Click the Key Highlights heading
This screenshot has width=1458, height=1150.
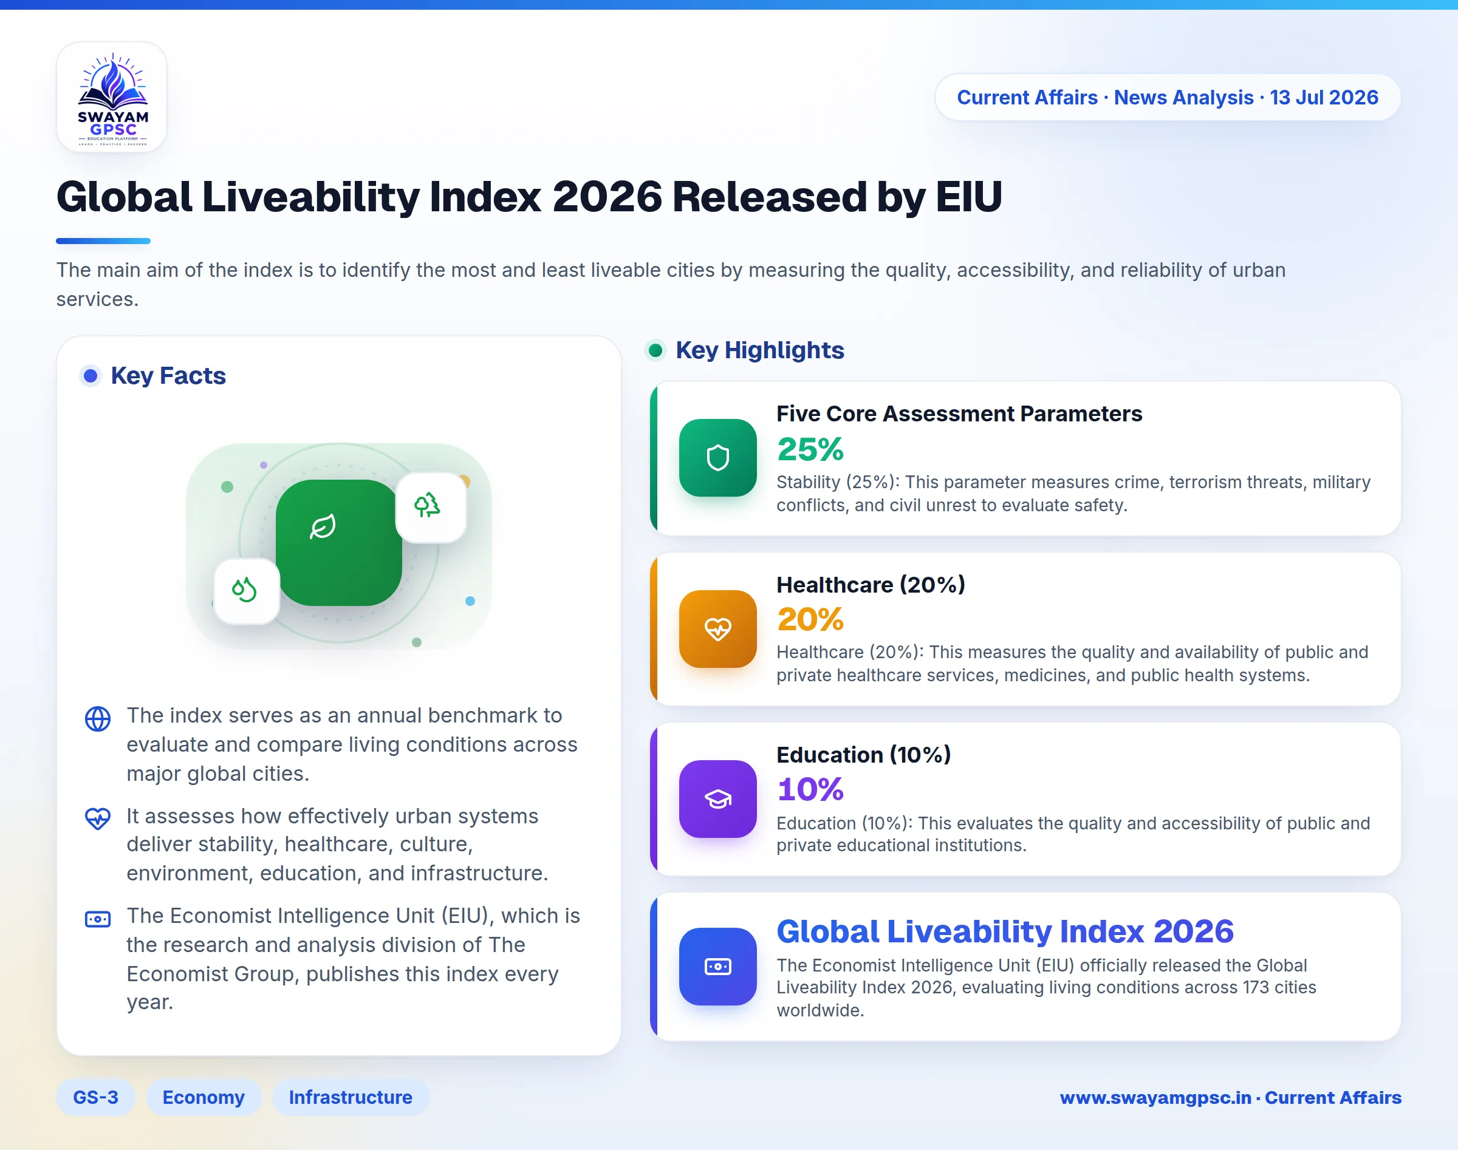[x=760, y=350]
